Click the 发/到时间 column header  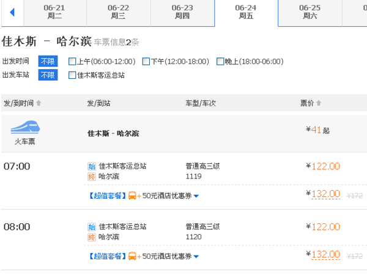[x=19, y=103]
